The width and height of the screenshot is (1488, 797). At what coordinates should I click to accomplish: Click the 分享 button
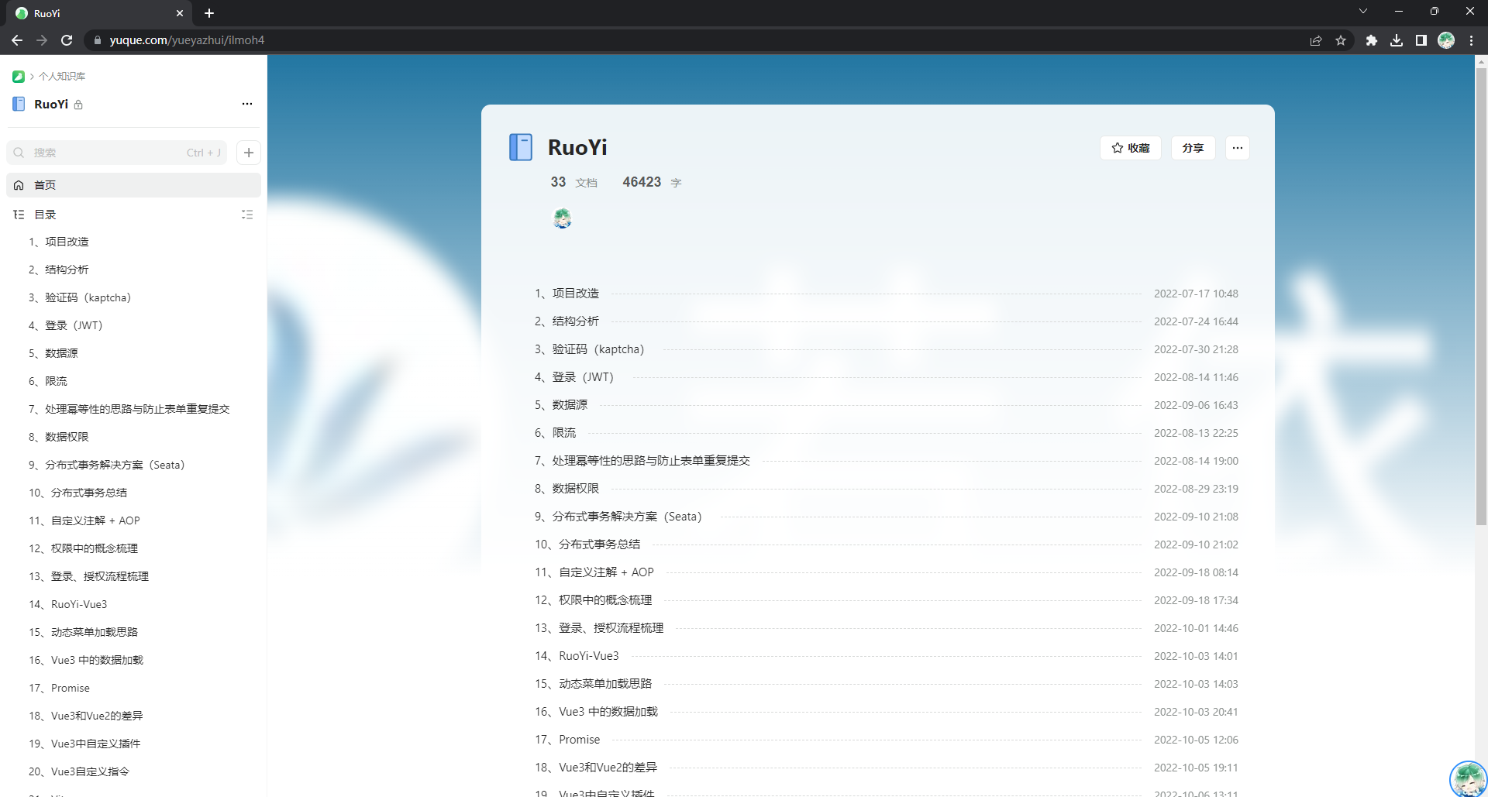pos(1193,148)
